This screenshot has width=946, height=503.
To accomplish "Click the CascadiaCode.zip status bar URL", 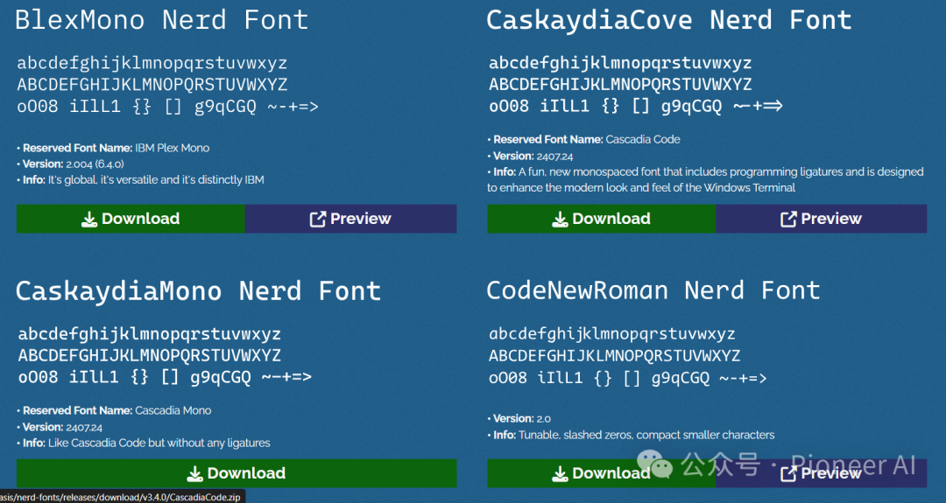I will coord(121,497).
